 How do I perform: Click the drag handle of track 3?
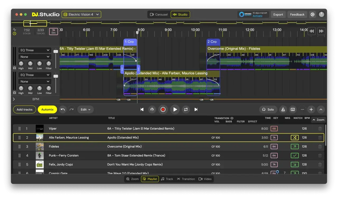pos(19,146)
